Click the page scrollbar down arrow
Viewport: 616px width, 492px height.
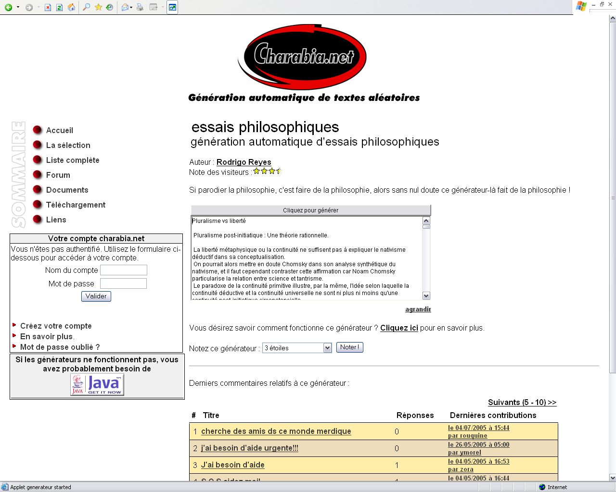point(613,478)
